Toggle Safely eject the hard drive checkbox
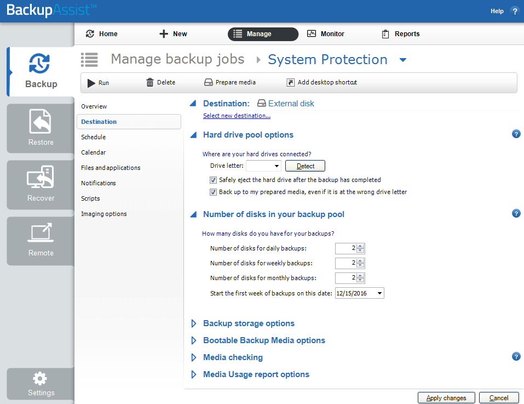The image size is (524, 404). [x=213, y=180]
